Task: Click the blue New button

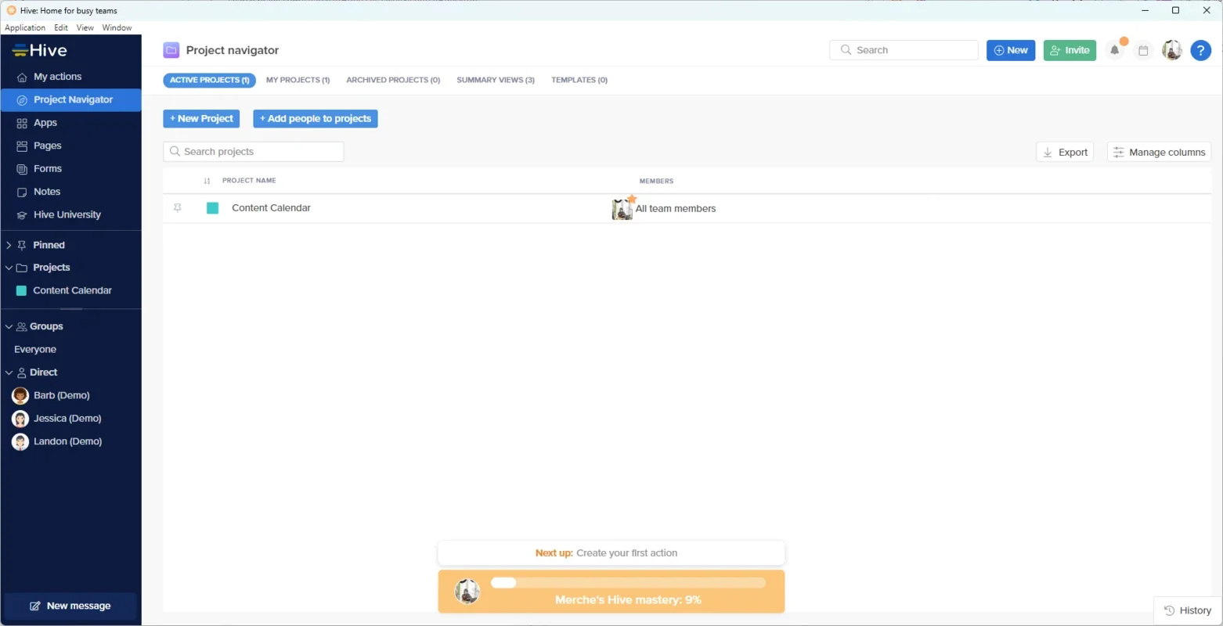Action: tap(1011, 50)
